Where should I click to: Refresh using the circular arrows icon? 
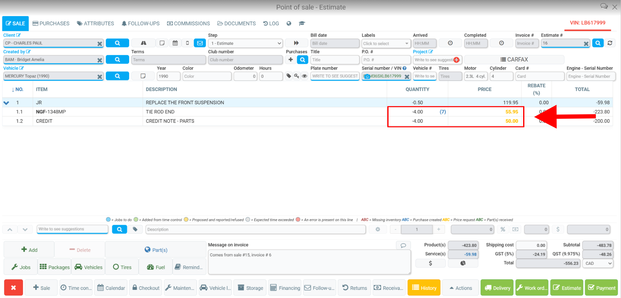point(610,43)
